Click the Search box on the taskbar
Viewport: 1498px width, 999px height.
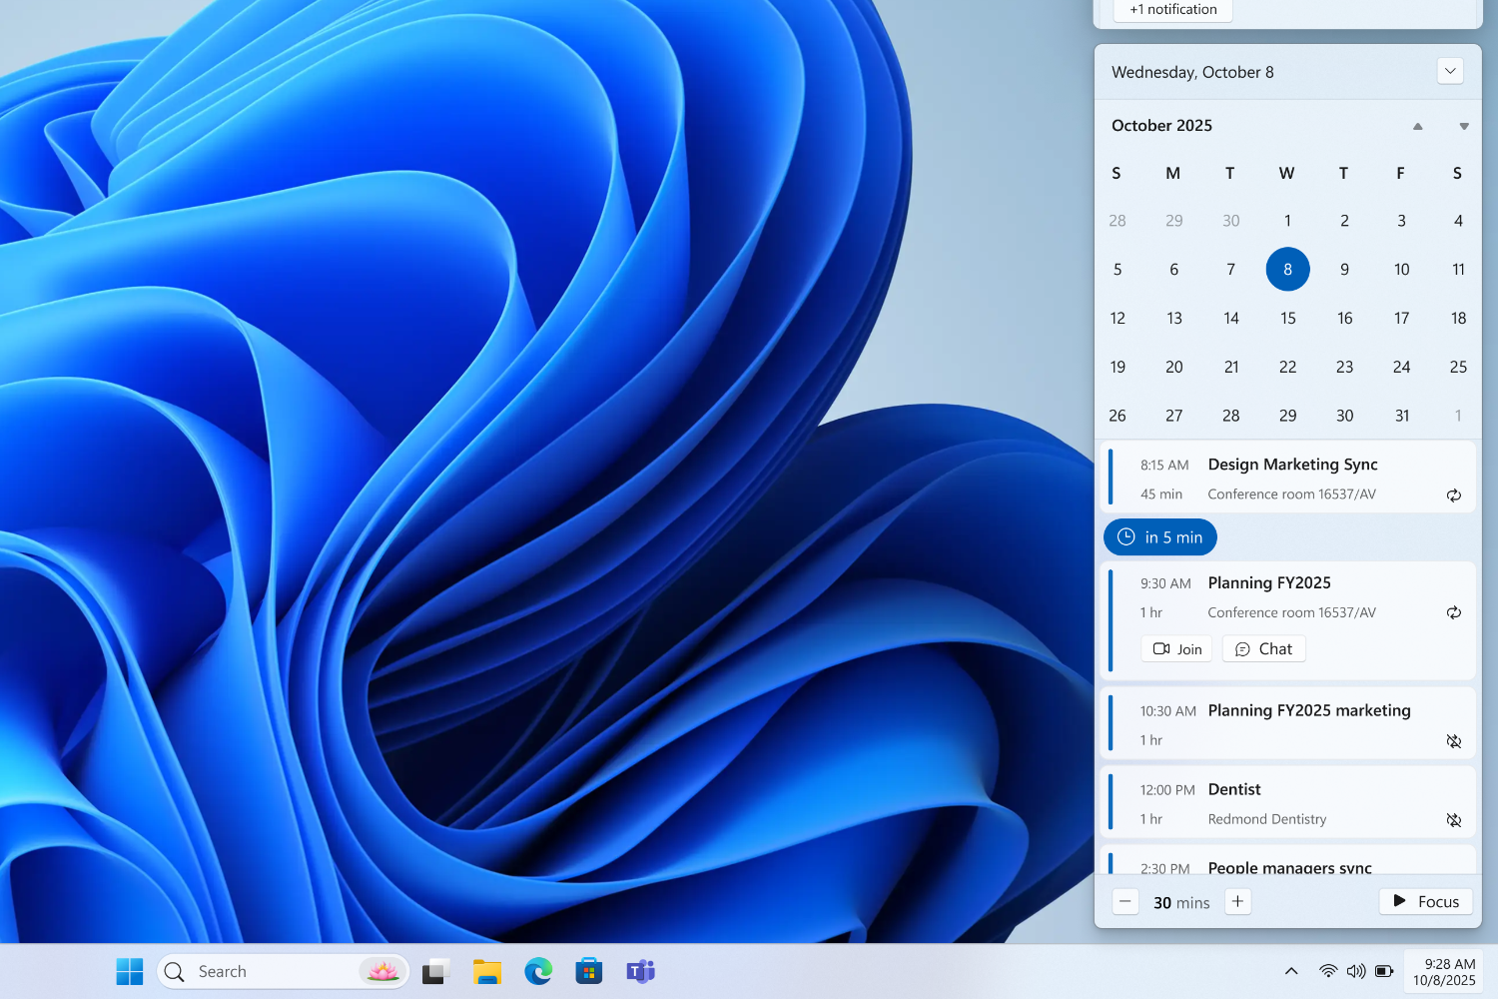[284, 971]
